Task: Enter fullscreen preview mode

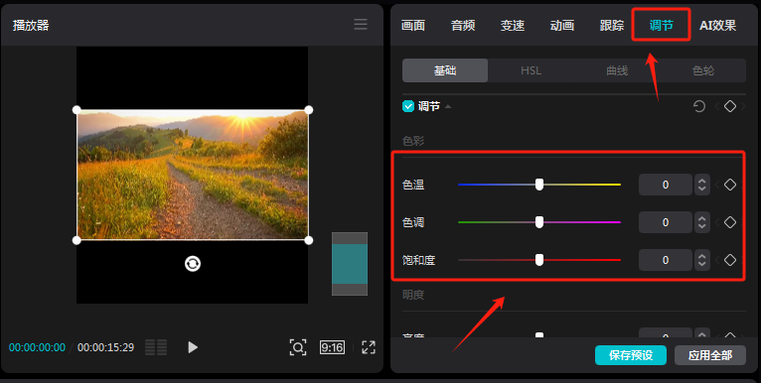Action: tap(369, 347)
